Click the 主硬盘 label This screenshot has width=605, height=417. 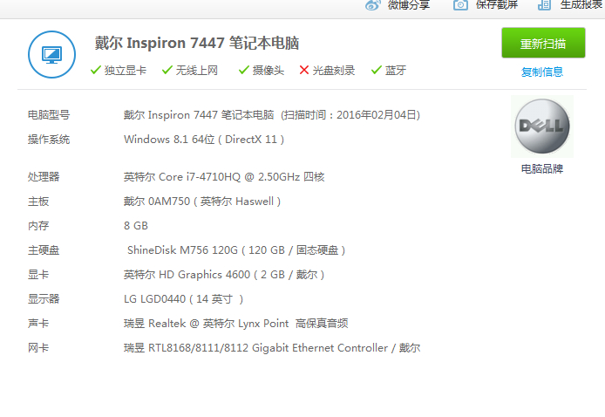tap(44, 250)
